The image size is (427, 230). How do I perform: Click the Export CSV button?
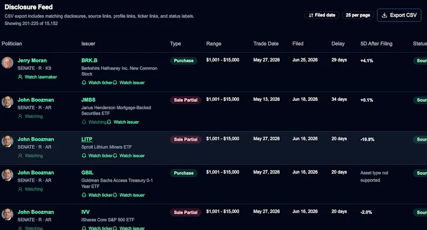399,15
